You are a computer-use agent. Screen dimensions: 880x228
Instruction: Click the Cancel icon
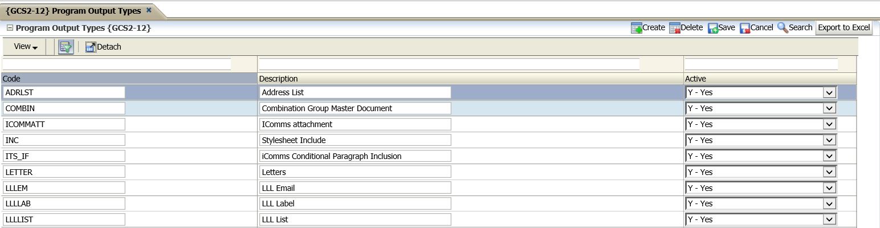745,28
